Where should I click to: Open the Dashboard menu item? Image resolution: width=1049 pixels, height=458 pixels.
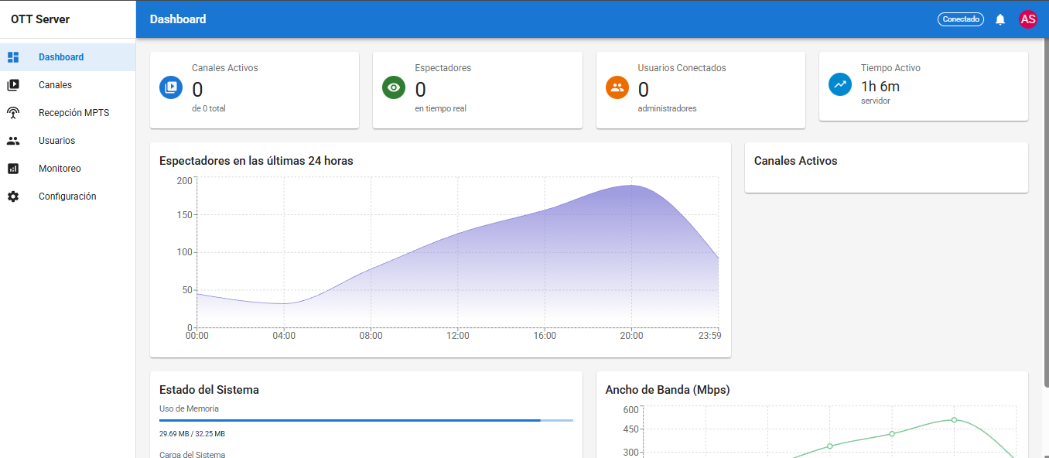click(68, 57)
